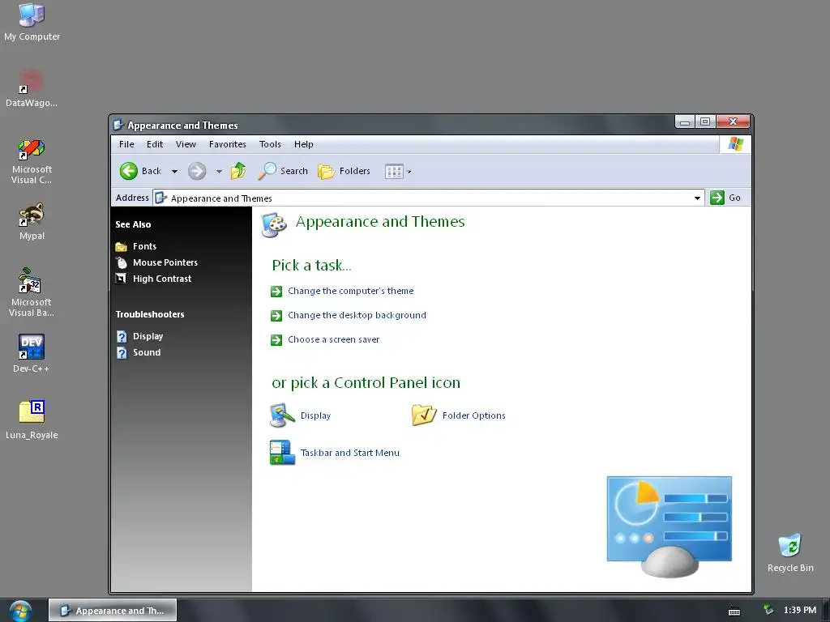
Task: Open the Tools menu
Action: point(270,144)
